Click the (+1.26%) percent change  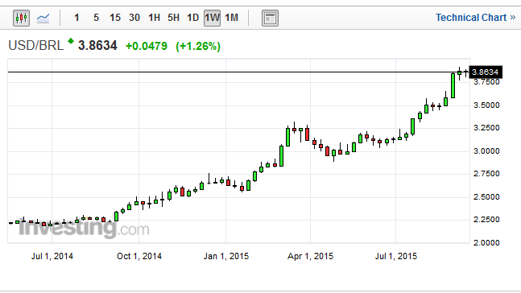pos(198,46)
